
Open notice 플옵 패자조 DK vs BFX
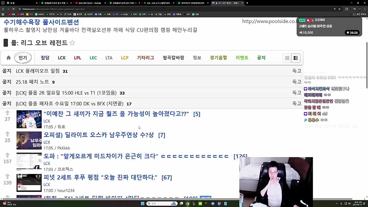tap(70, 103)
